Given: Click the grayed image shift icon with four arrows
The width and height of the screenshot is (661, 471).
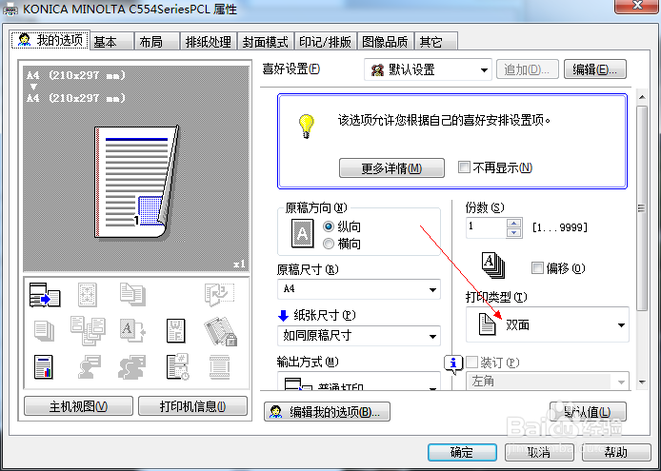Looking at the screenshot, I should pos(88,294).
